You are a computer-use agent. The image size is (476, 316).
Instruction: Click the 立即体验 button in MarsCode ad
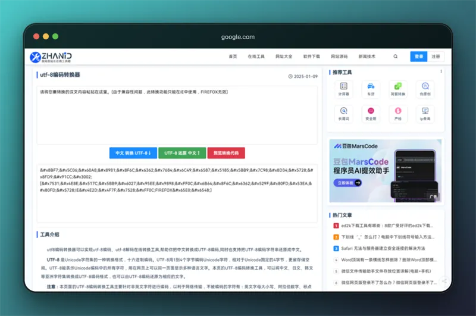(x=347, y=183)
